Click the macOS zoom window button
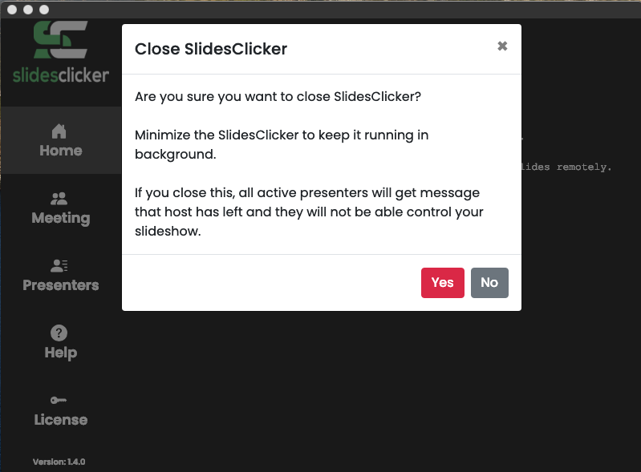 point(44,10)
